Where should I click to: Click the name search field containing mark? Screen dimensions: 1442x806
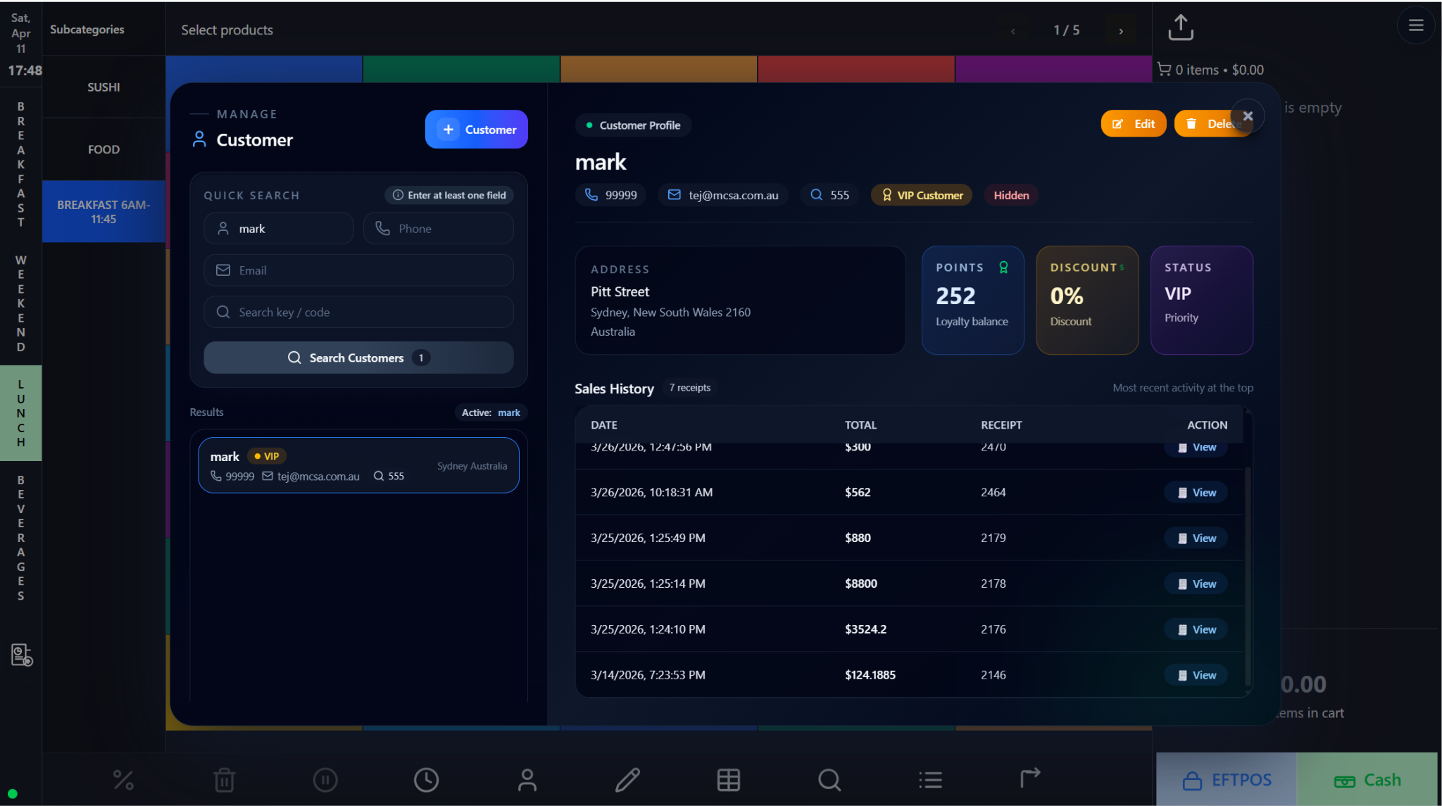[279, 229]
